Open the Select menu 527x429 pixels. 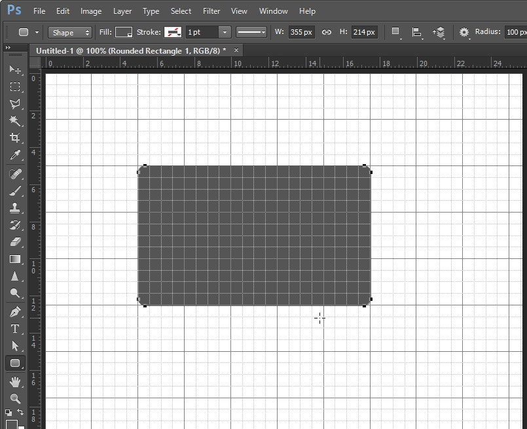tap(181, 11)
